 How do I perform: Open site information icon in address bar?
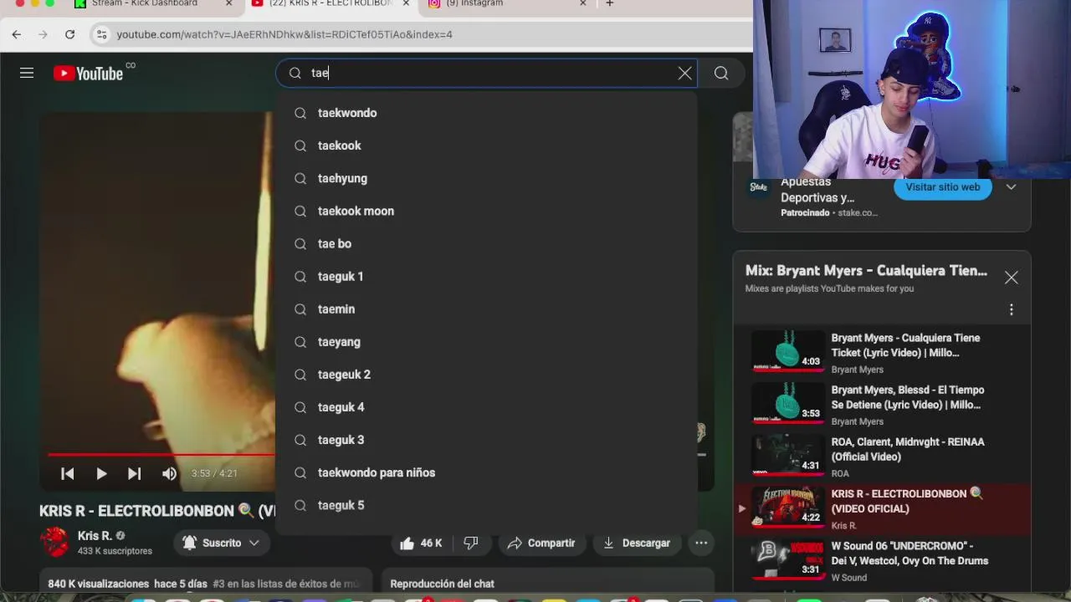click(101, 34)
